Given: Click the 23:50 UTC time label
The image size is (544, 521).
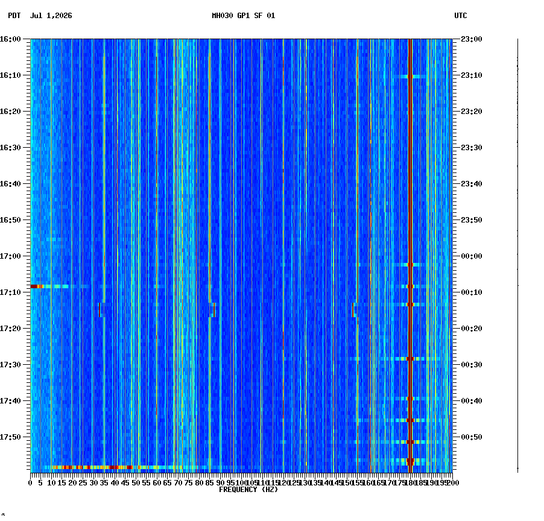Looking at the screenshot, I should pyautogui.click(x=472, y=220).
